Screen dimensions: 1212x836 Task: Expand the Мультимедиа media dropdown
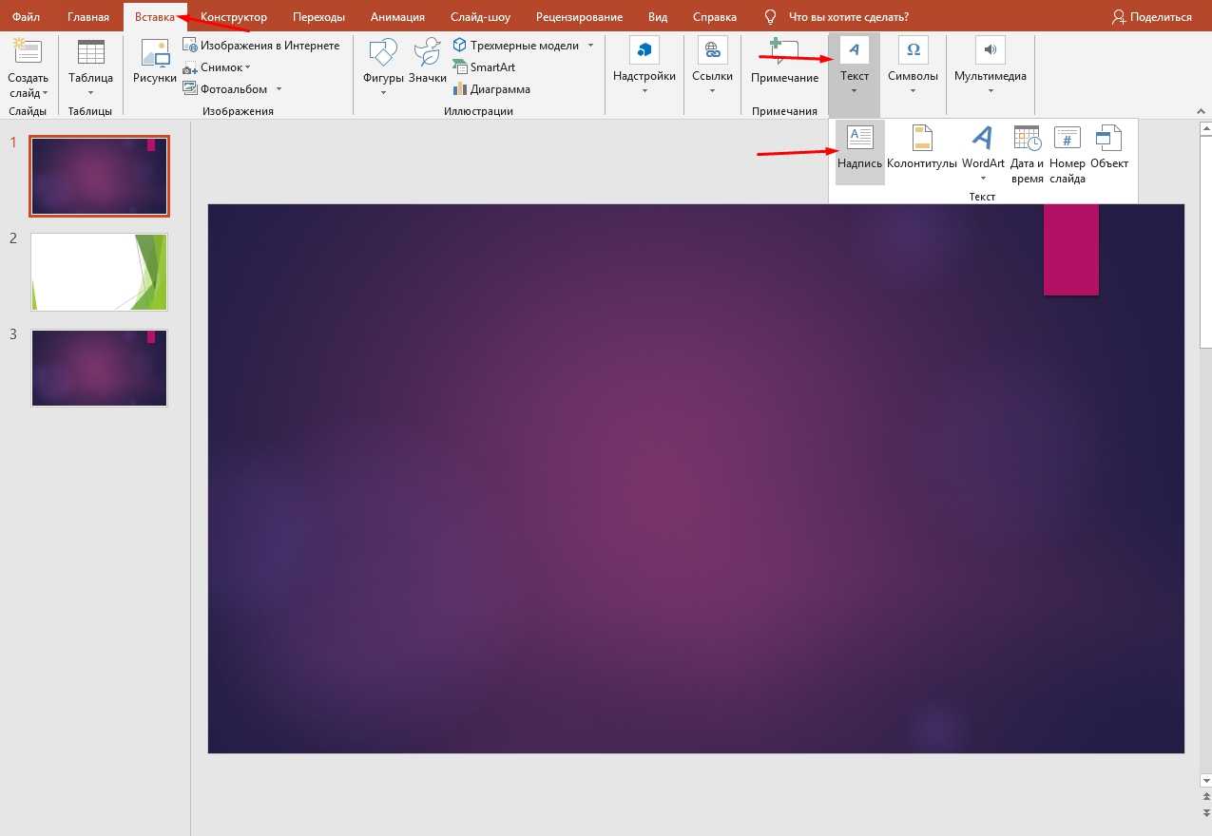click(990, 92)
